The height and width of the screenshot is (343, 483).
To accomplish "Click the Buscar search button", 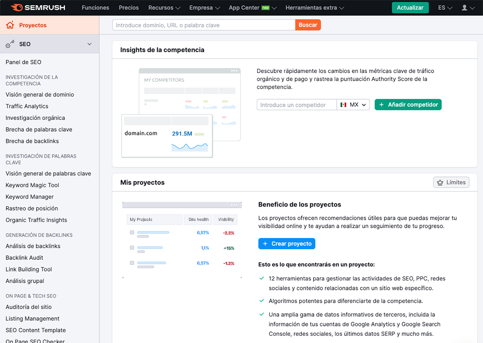I will (308, 25).
